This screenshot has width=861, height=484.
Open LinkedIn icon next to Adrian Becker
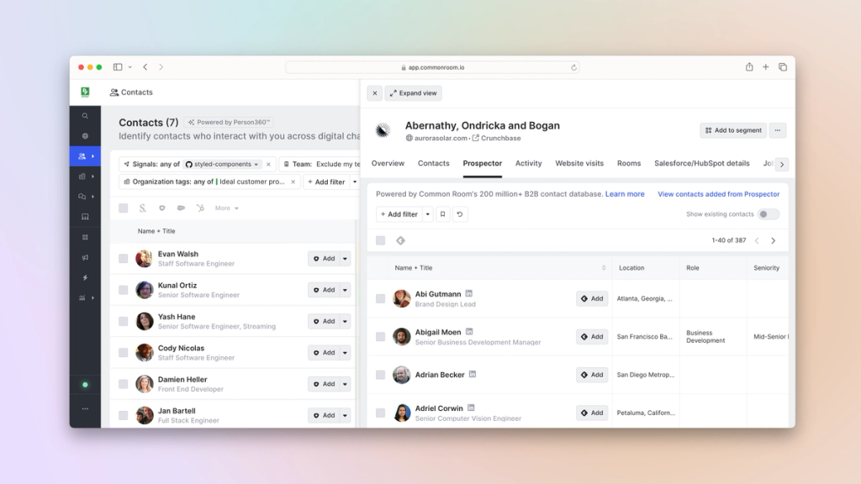coord(473,374)
